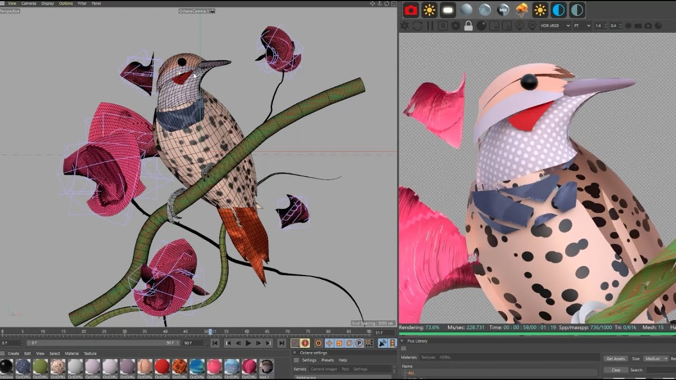Lock the live viewer resolution with the padlock
Image resolution: width=676 pixels, height=380 pixels.
point(469,25)
